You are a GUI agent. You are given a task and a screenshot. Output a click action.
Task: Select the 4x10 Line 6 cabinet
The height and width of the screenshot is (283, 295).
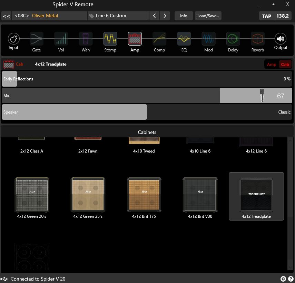(x=200, y=147)
